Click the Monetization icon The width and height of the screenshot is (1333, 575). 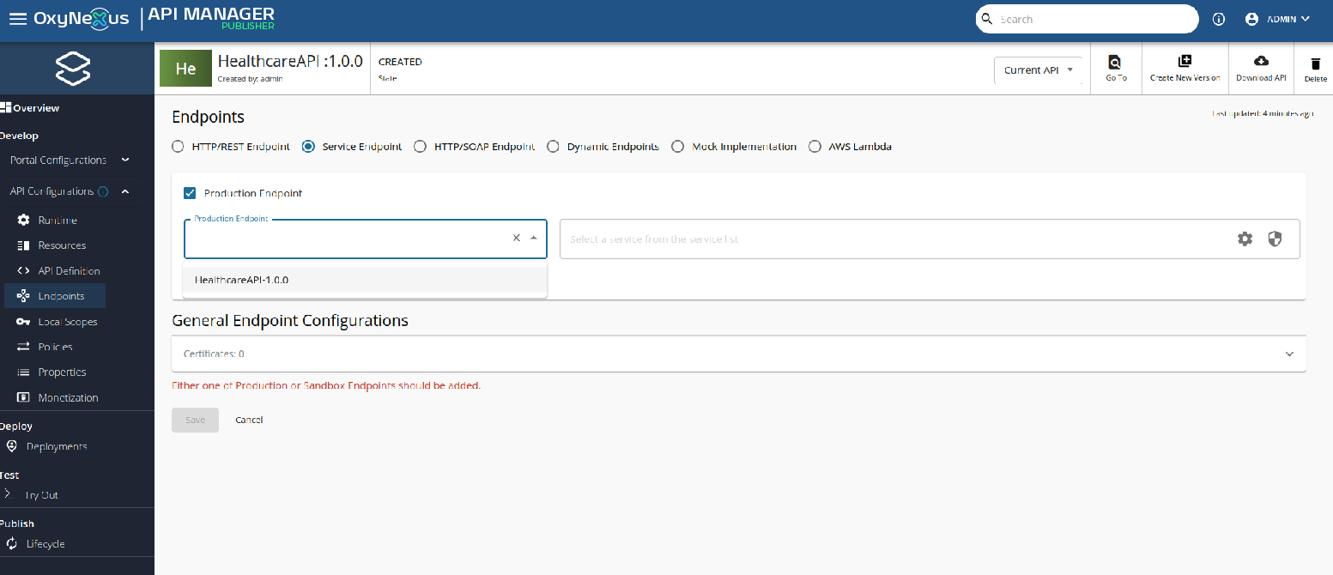[24, 397]
